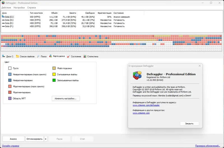Select the Data (C:) drive icon
Image resolution: width=224 pixels, height=148 pixels.
3,17
